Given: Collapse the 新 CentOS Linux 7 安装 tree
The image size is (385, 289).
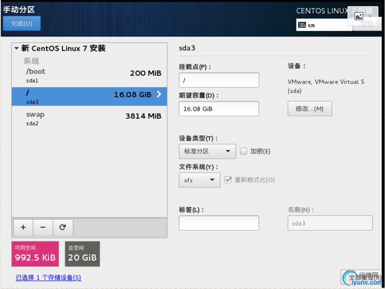Looking at the screenshot, I should [x=17, y=48].
